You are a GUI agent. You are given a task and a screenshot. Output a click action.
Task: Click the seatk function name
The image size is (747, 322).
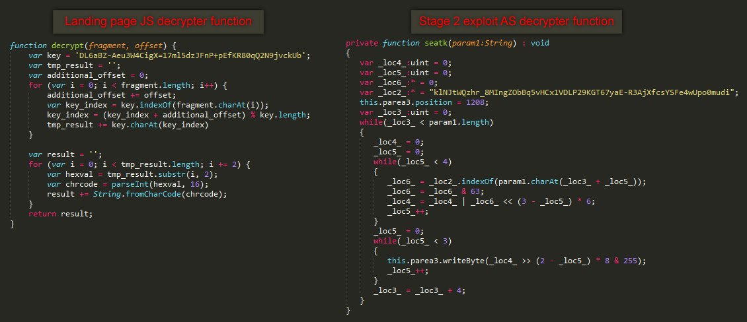[x=435, y=43]
